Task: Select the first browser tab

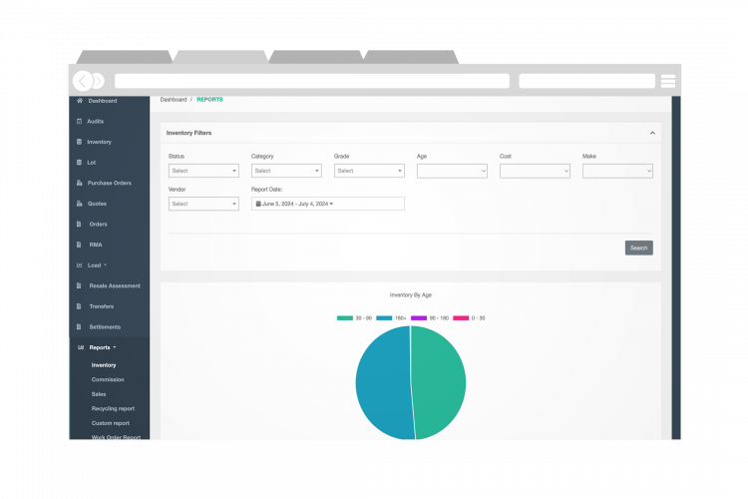Action: [124, 57]
